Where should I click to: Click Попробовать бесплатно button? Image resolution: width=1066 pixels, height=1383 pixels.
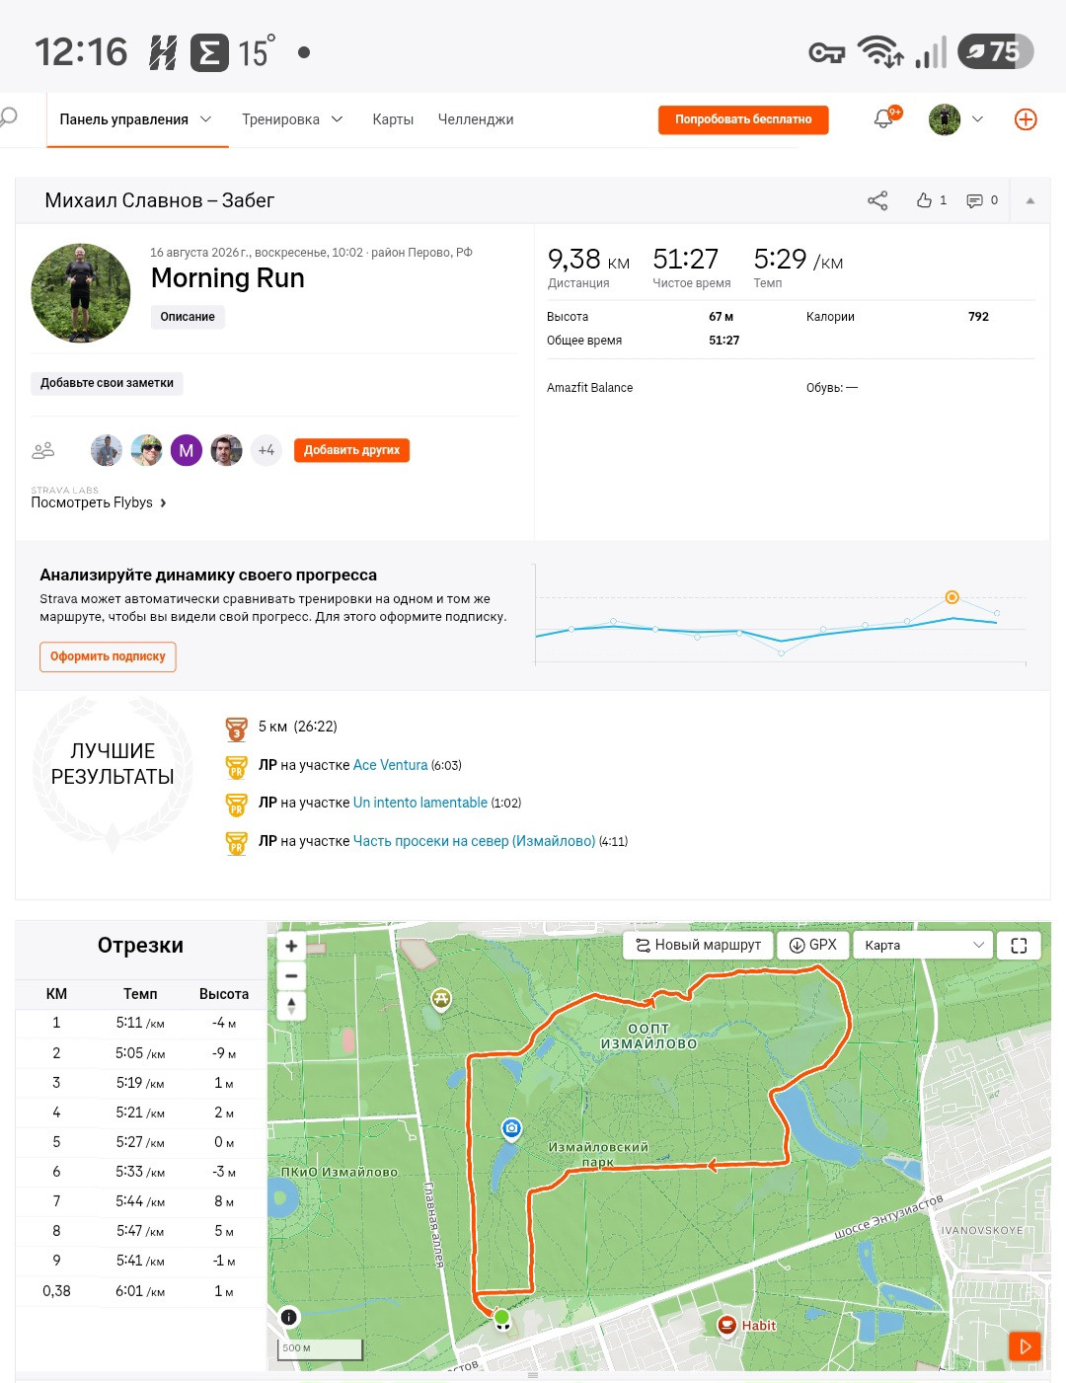[743, 119]
